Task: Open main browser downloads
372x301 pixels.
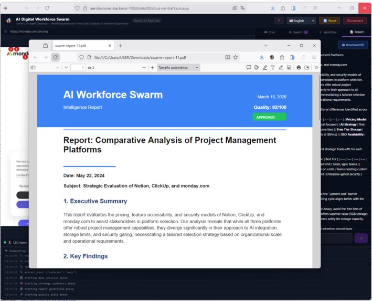Action: 273,8
